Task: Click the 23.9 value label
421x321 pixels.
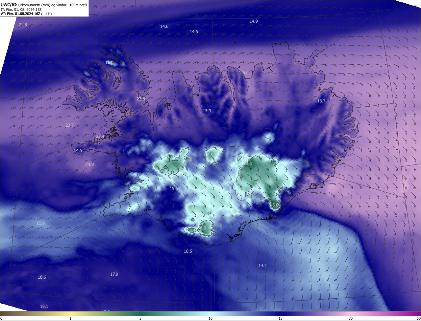Action: (89, 164)
